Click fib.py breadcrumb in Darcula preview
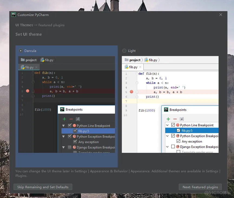The height and width of the screenshot is (198, 234). tap(47, 60)
